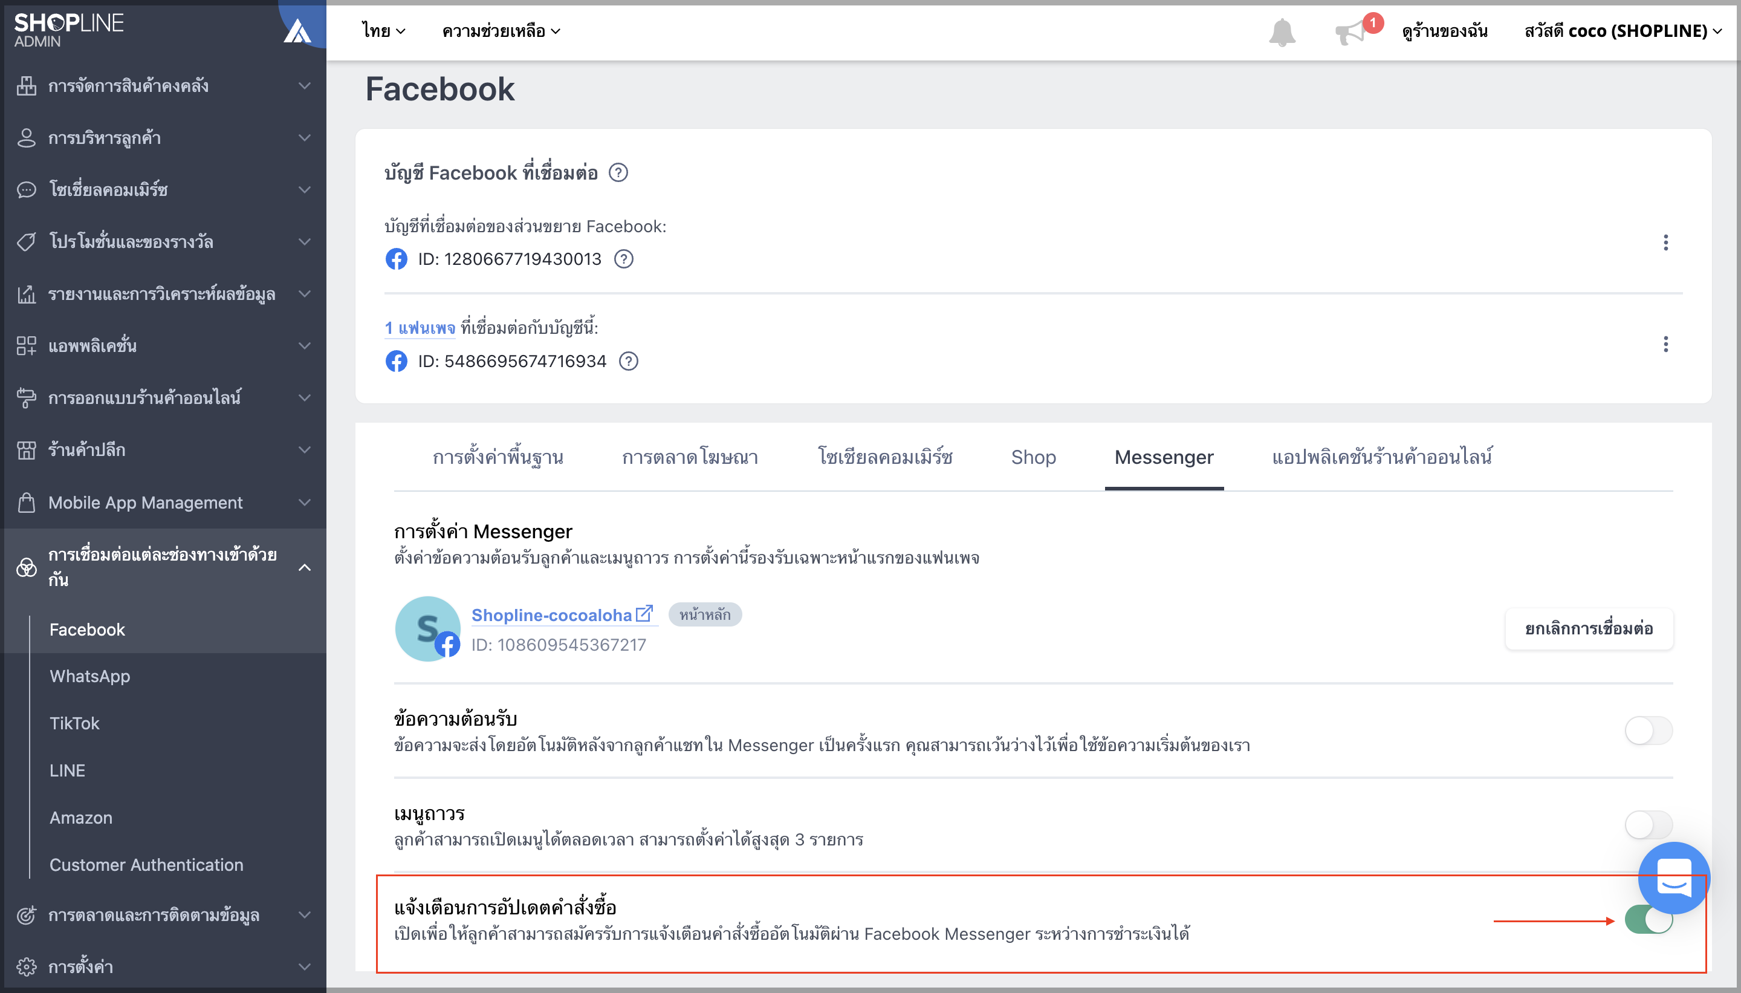Image resolution: width=1741 pixels, height=993 pixels.
Task: Open the announcements megaphone icon
Action: click(x=1350, y=33)
